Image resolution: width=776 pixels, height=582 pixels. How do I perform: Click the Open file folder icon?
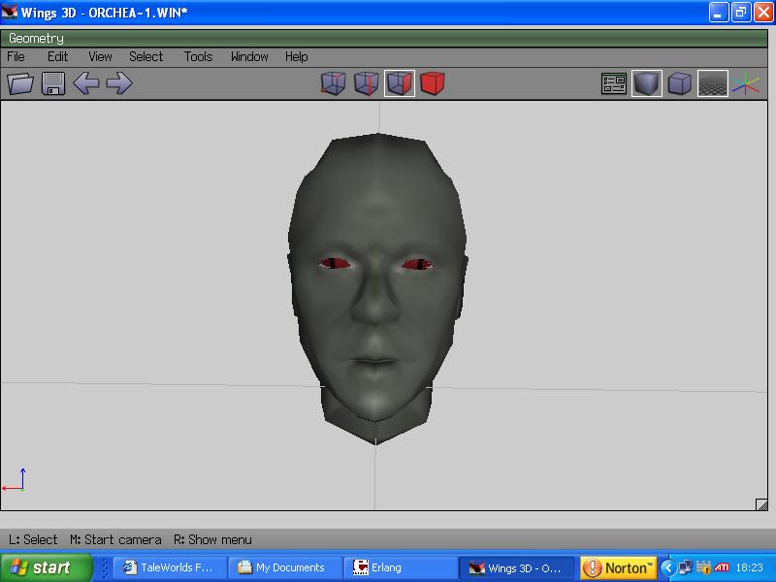tap(20, 83)
